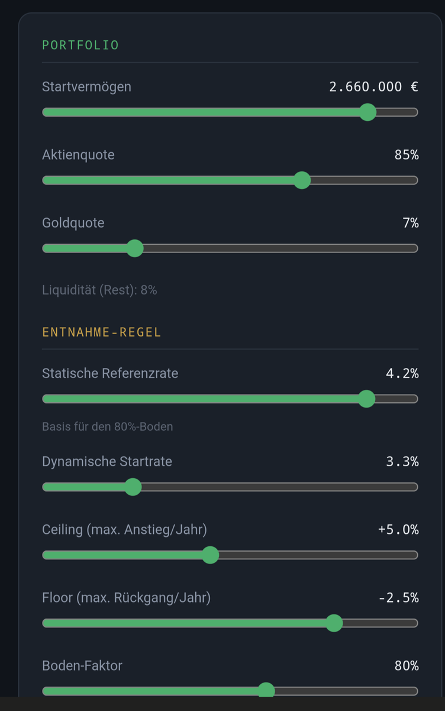Viewport: 445px width, 711px height.
Task: Click the Startvermögen slider handle
Action: pyautogui.click(x=368, y=112)
